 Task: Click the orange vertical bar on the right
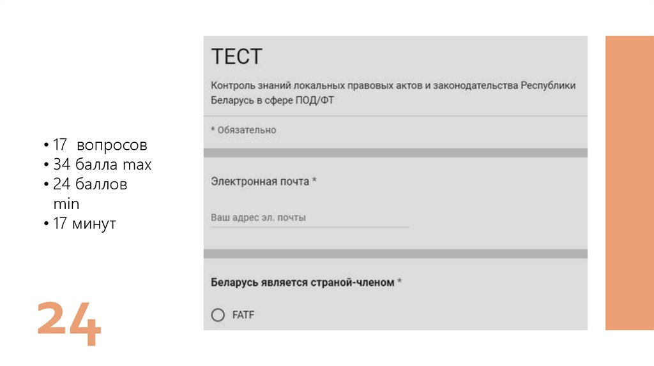click(x=629, y=182)
